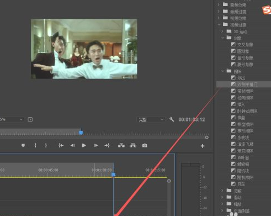
Task: Expand the 音频过渡 folder
Action: pyautogui.click(x=219, y=12)
